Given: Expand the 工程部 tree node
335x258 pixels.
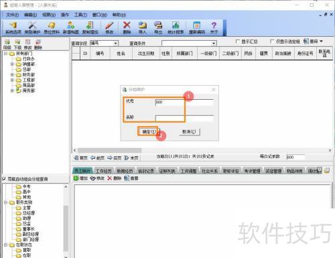Looking at the screenshot, I should click(x=12, y=80).
